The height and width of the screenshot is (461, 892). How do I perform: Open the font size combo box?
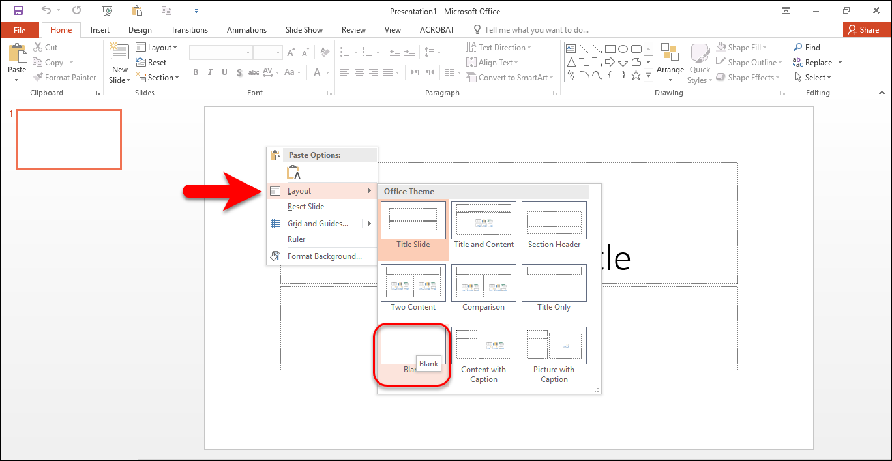click(268, 52)
